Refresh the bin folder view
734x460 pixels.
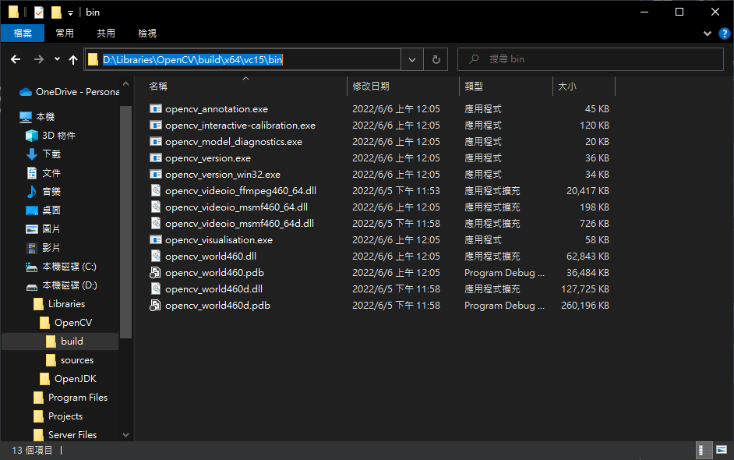tap(436, 59)
